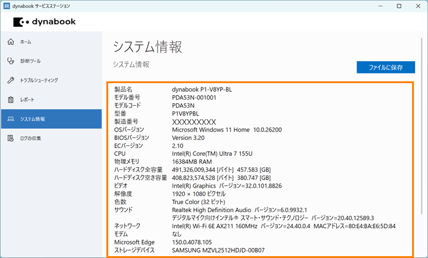
Task: Click the 型番 value P1V8YPBL
Action: (x=185, y=114)
